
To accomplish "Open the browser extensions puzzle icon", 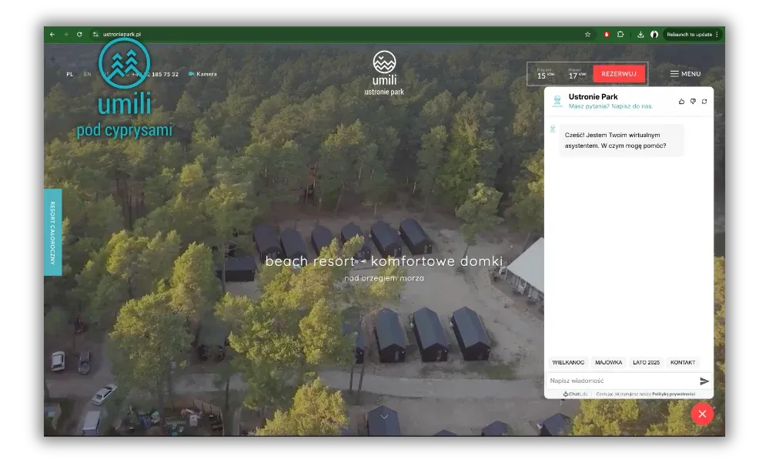I will tap(620, 35).
